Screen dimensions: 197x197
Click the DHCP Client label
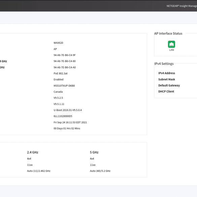(x=166, y=92)
